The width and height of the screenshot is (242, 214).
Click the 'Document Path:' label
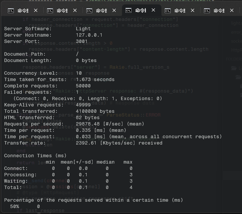tap(25, 54)
